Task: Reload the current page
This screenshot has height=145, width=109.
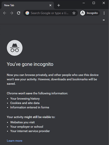Action: [x=19, y=13]
